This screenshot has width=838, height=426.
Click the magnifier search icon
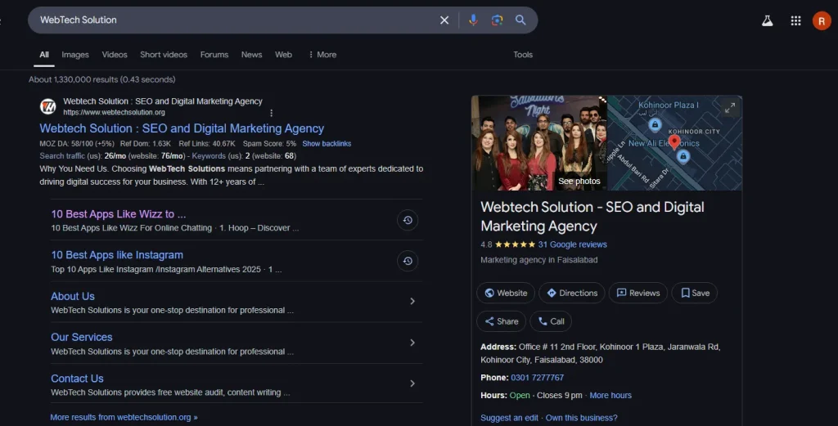(520, 20)
